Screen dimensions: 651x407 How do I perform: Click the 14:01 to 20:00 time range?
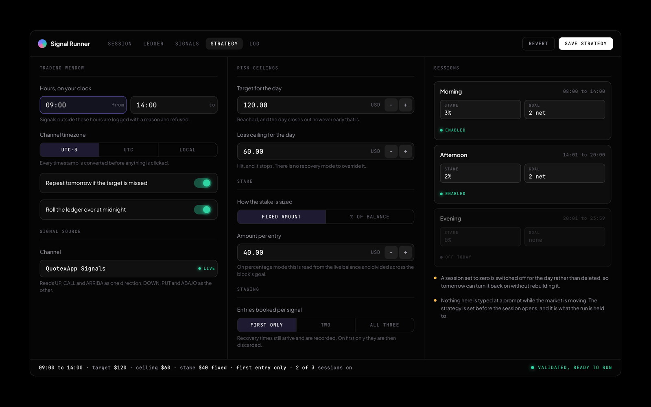pos(584,155)
